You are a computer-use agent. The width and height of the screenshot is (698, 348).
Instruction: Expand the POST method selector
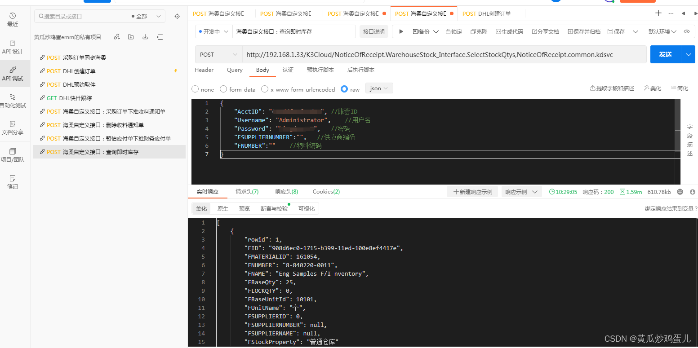[218, 54]
